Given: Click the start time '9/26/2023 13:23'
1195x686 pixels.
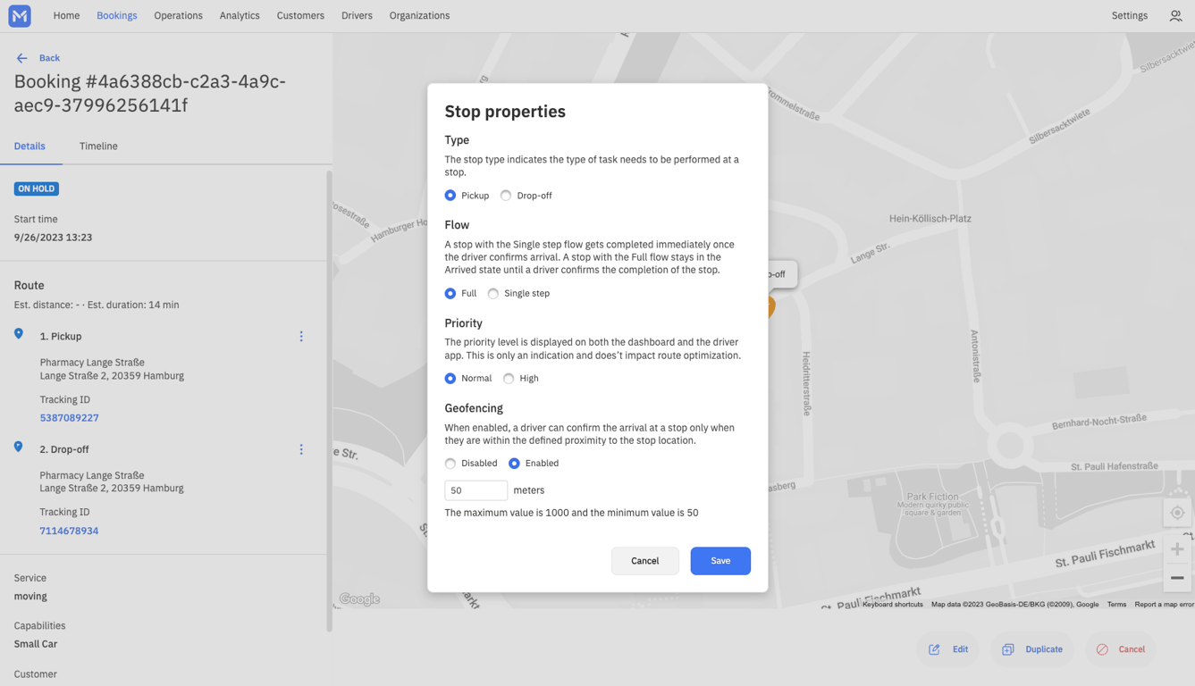Looking at the screenshot, I should point(53,238).
